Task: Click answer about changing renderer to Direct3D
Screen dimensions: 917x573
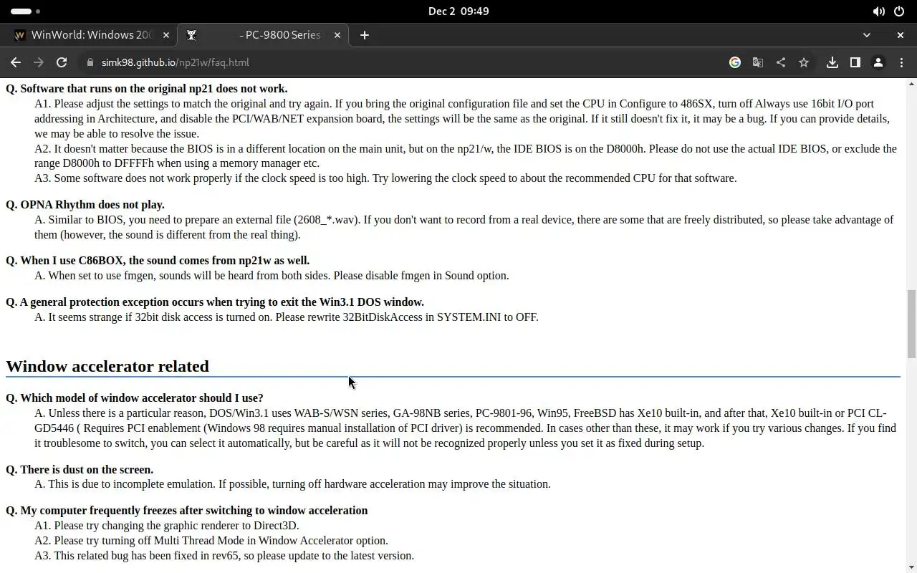Action: tap(167, 526)
